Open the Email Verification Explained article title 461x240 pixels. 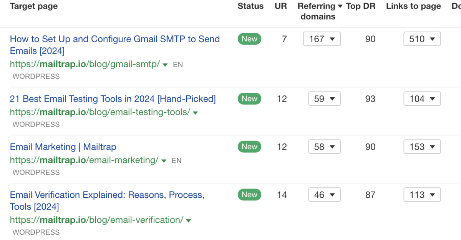click(x=107, y=195)
